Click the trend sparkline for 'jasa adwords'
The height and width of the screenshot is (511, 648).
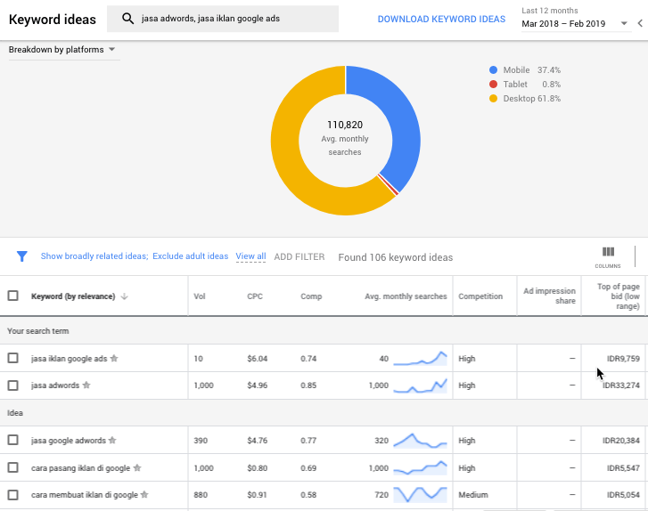pyautogui.click(x=421, y=385)
